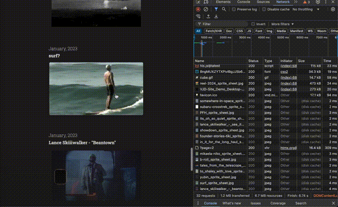The image size is (338, 207).
Task: Click the export HAR download icon
Action: click(216, 16)
